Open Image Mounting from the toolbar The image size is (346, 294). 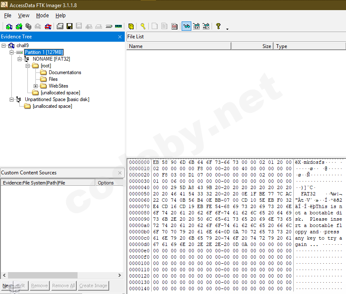coord(28,26)
